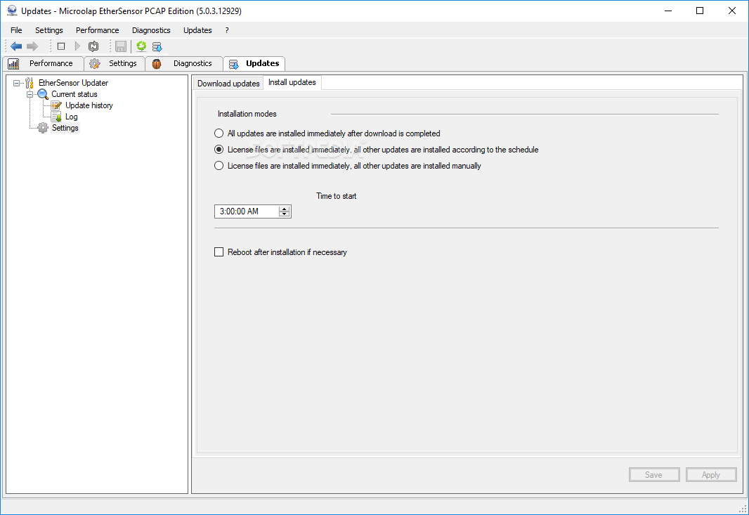
Task: Switch to the Download updates tab
Action: point(228,84)
